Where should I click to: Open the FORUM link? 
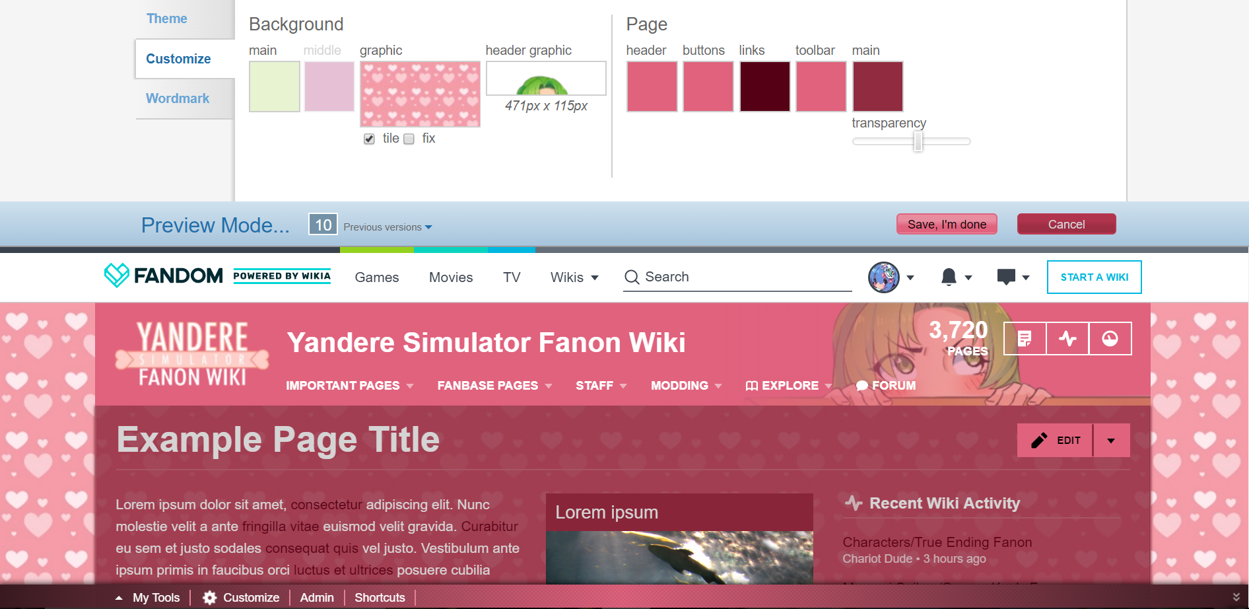tap(886, 386)
